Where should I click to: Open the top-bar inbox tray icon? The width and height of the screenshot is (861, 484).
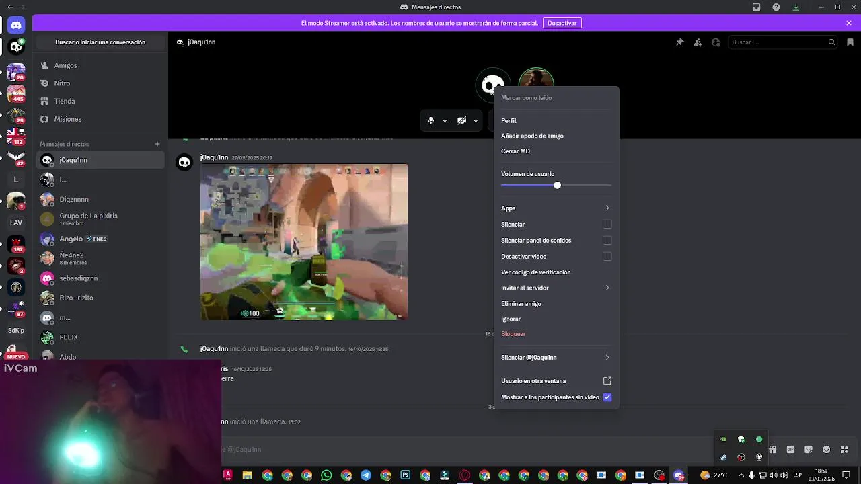(757, 7)
